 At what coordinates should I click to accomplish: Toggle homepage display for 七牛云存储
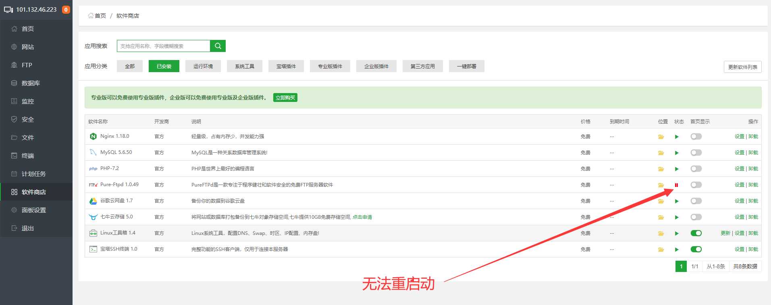pos(696,217)
